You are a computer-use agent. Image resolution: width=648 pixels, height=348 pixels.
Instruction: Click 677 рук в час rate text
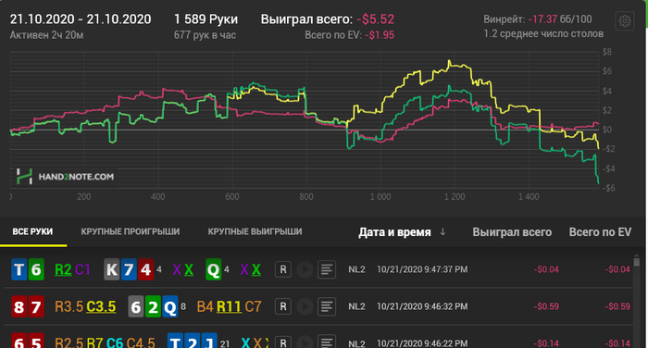pos(205,35)
